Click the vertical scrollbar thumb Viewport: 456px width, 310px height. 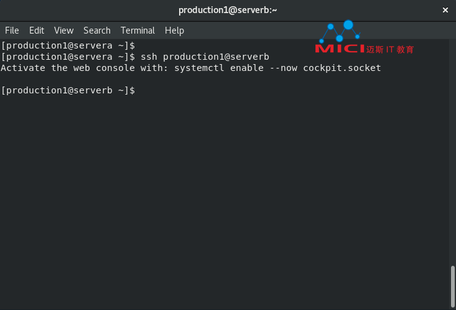point(452,286)
